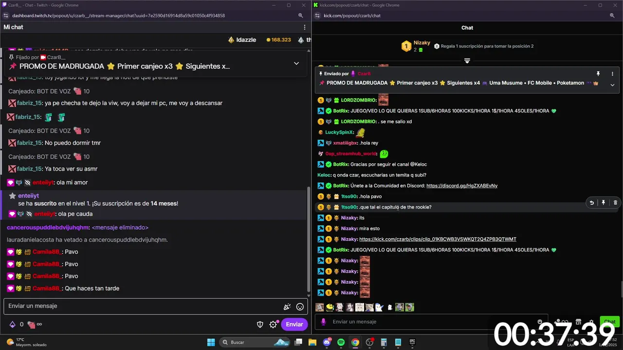Click the Idazzle leaderboard entry

[242, 40]
